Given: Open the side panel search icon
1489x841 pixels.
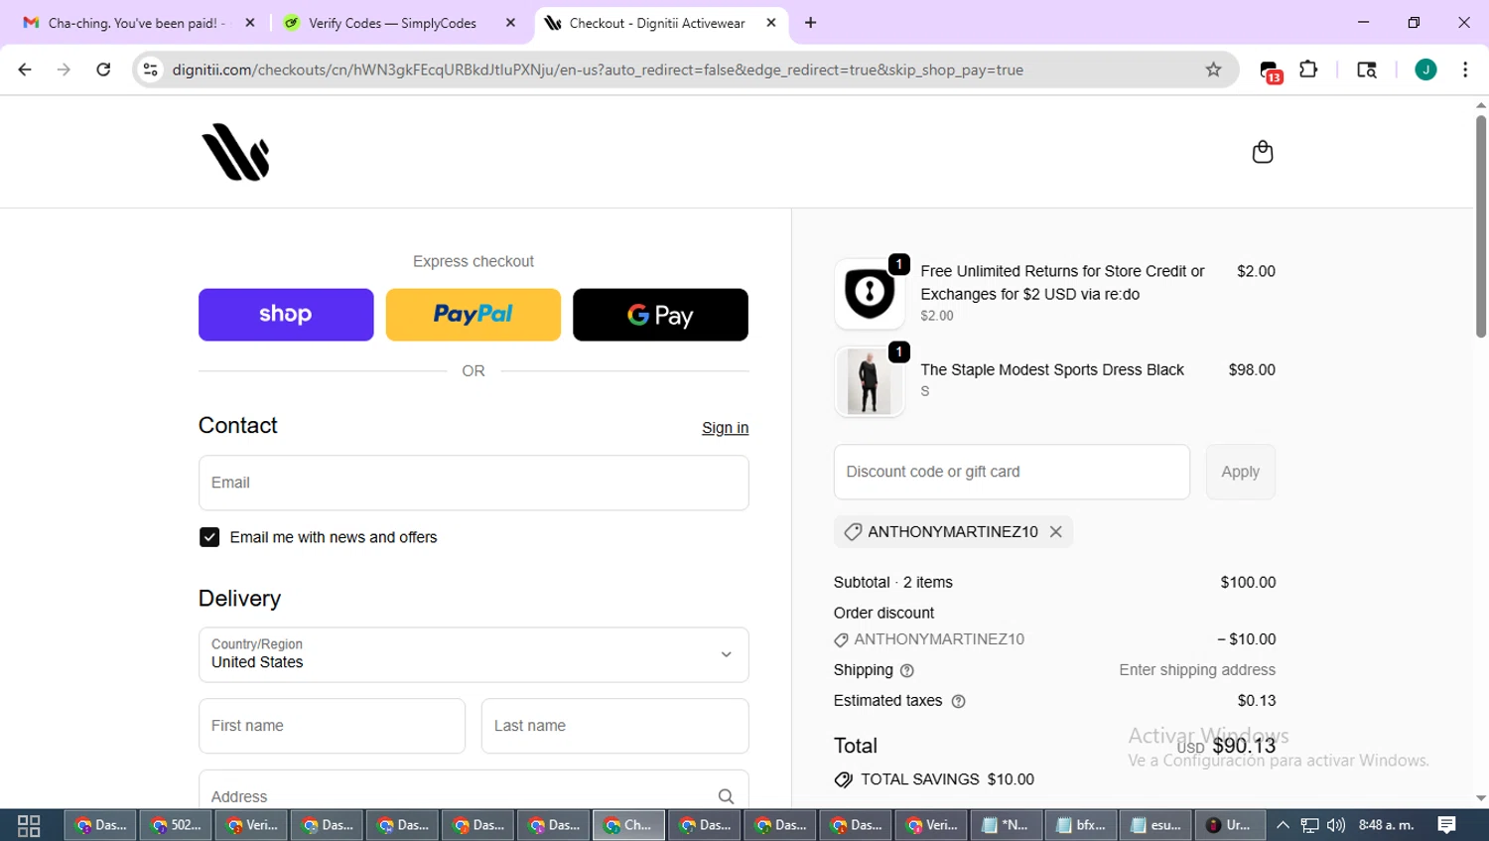Looking at the screenshot, I should click(1367, 70).
